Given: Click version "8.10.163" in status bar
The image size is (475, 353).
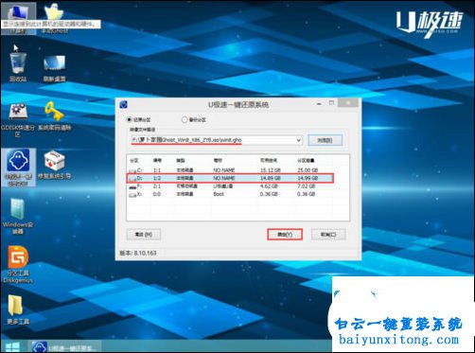Looking at the screenshot, I should (145, 253).
